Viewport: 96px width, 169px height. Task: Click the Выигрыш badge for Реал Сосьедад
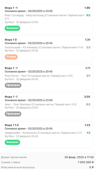(12, 28)
